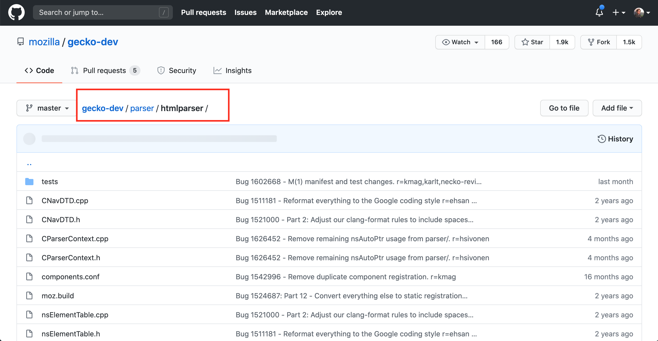Click the tests folder icon

pyautogui.click(x=29, y=182)
